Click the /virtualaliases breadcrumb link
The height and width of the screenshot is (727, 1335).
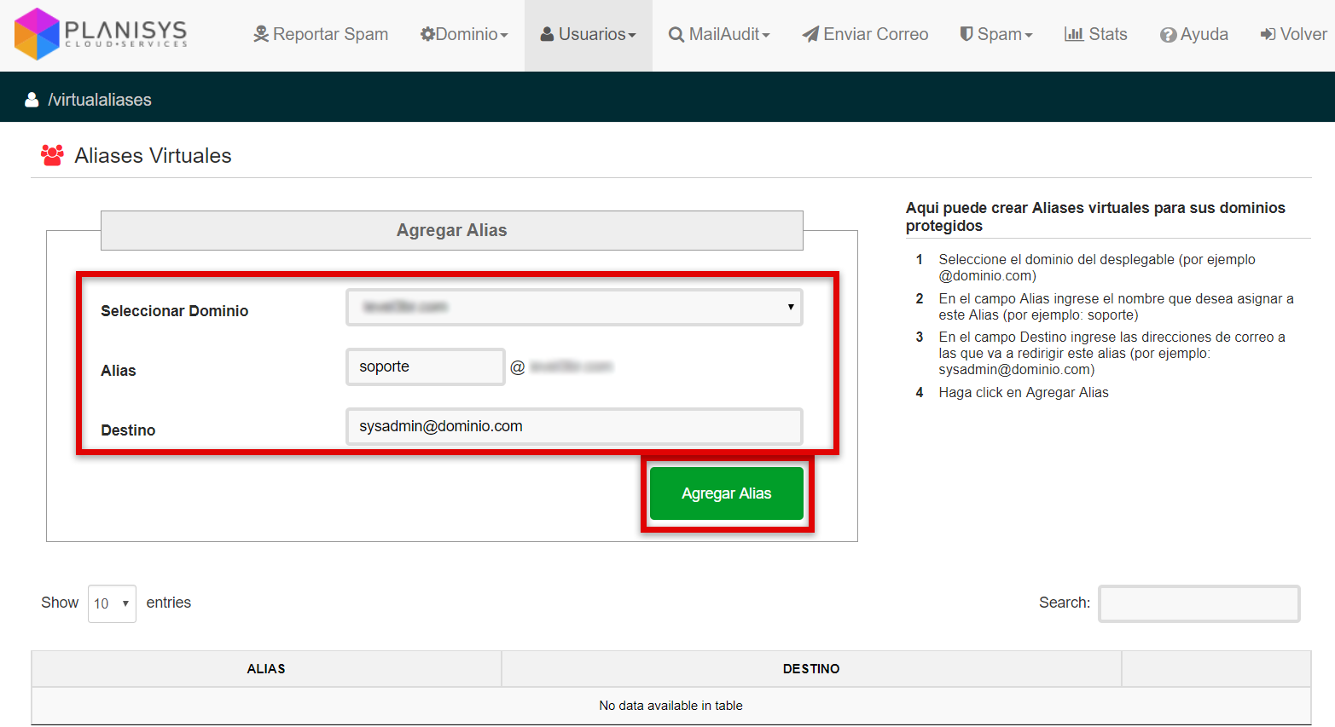[100, 100]
